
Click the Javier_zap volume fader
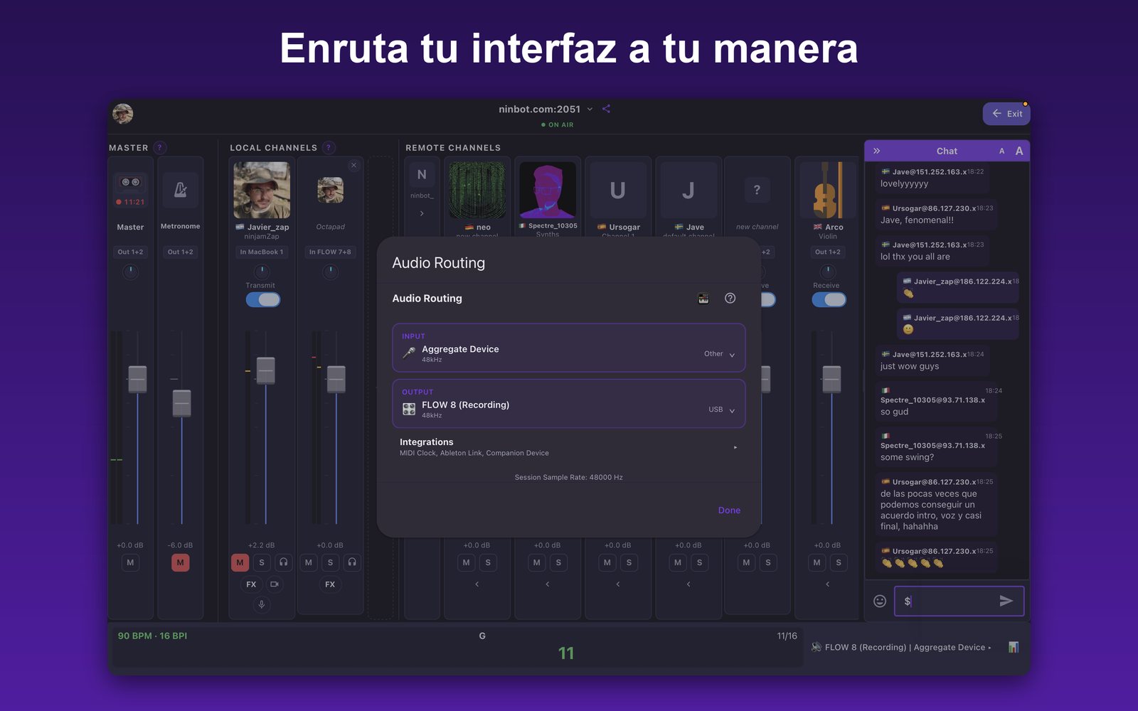(x=265, y=371)
